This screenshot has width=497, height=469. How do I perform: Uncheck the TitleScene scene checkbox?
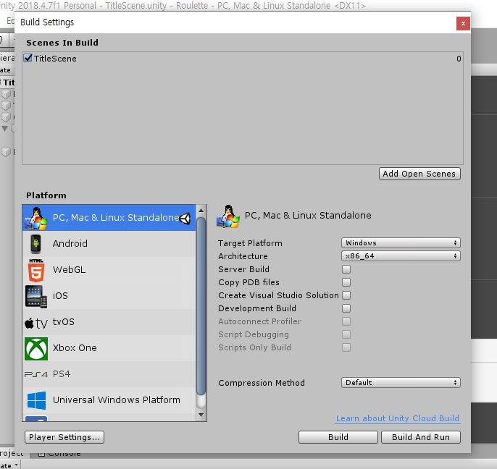(x=28, y=58)
